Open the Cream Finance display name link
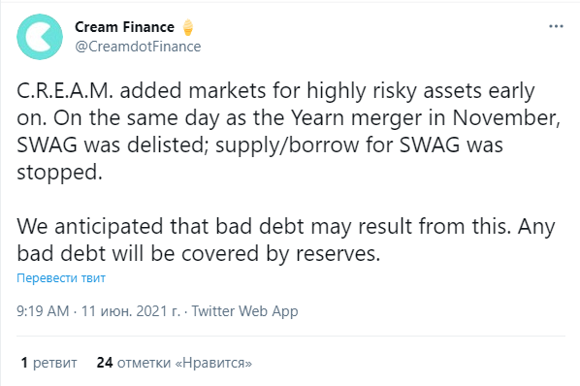580x386 pixels. click(x=124, y=27)
